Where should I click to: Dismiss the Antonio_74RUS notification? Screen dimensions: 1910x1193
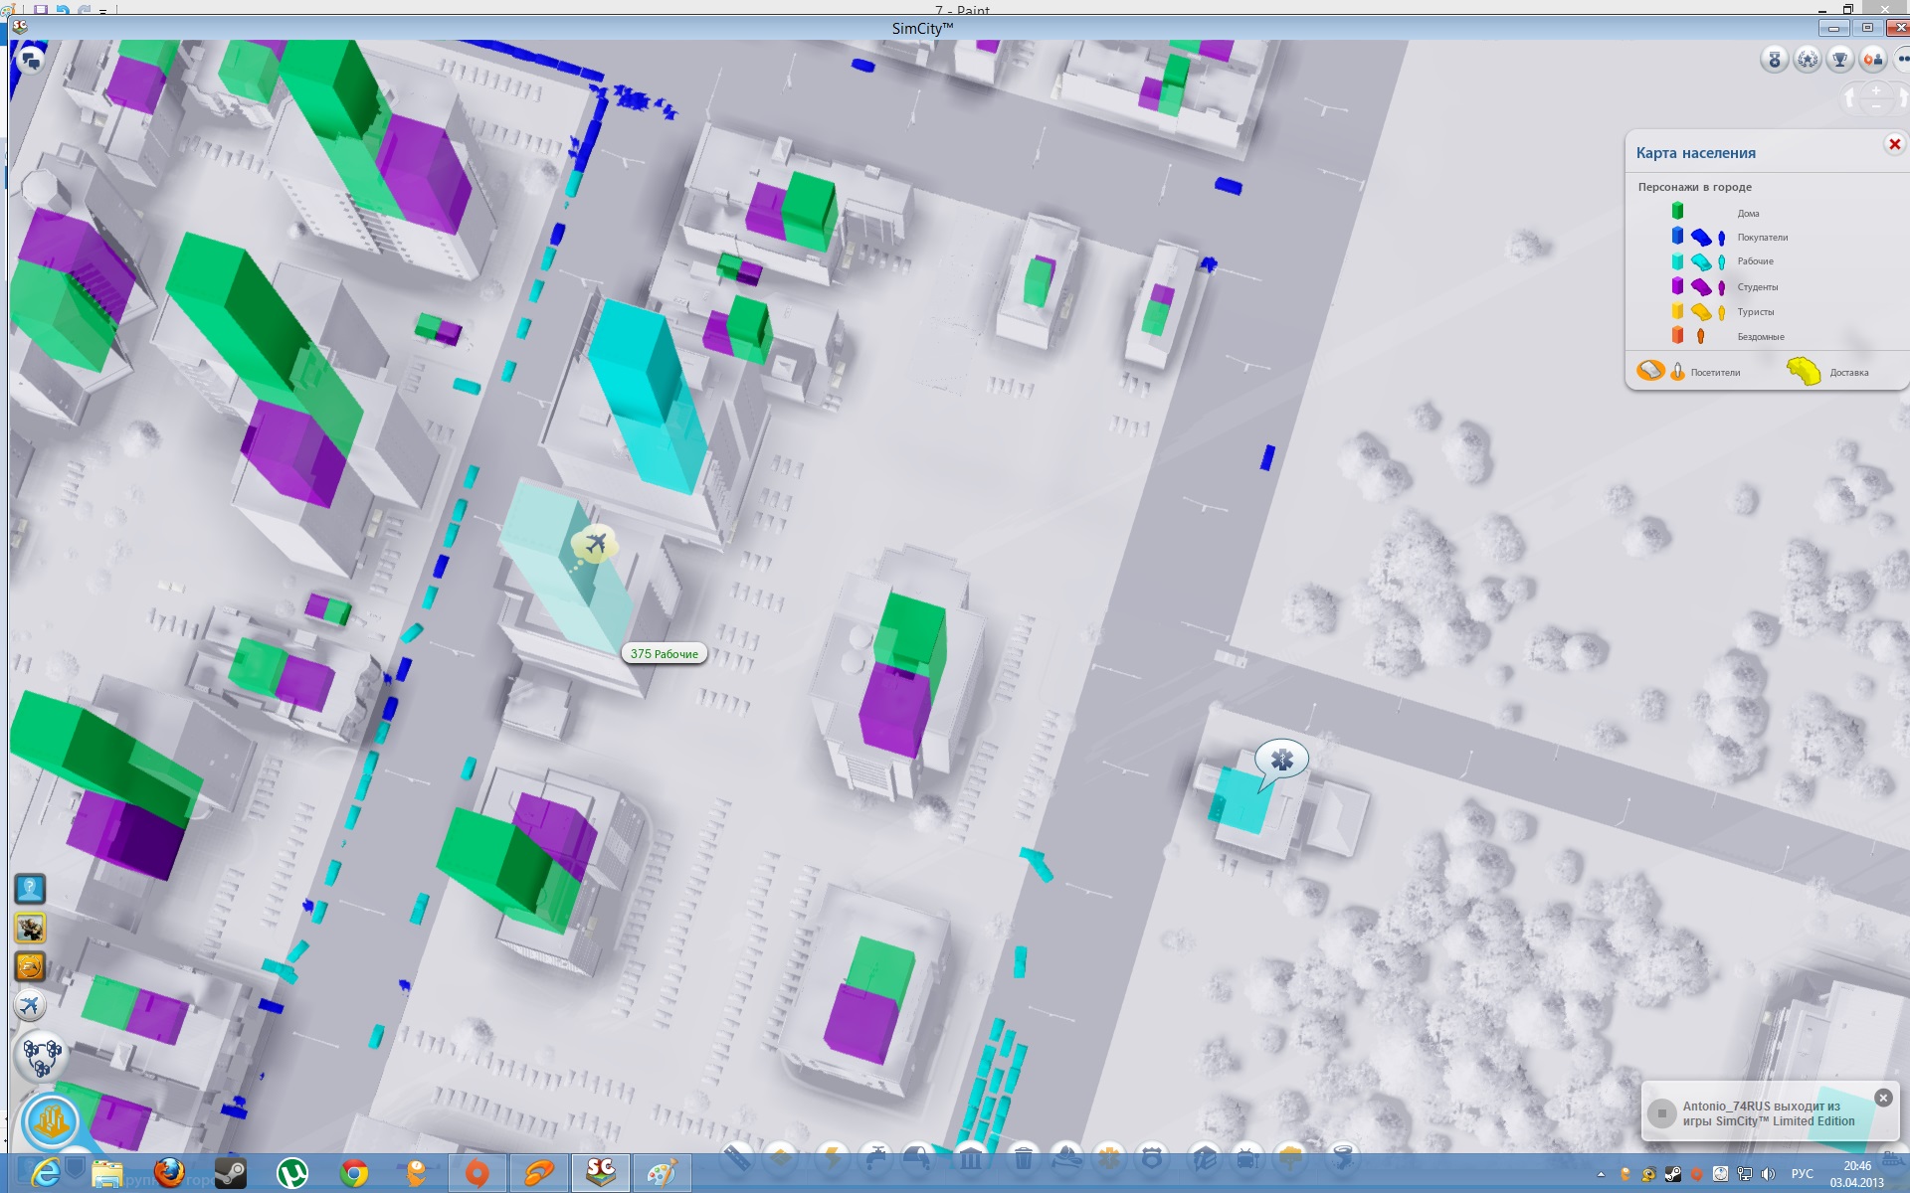[x=1883, y=1098]
